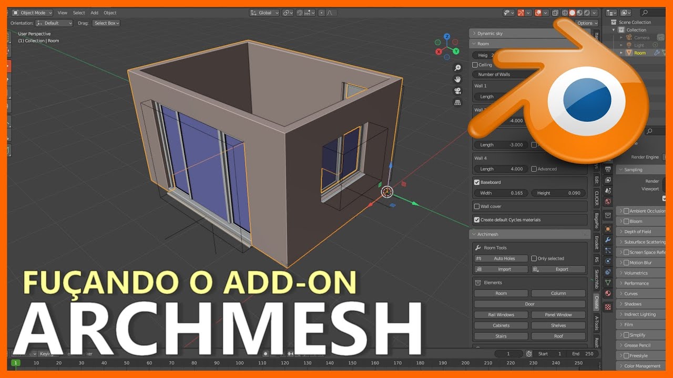Enable Wall 4 Advanced checkbox

click(x=534, y=169)
